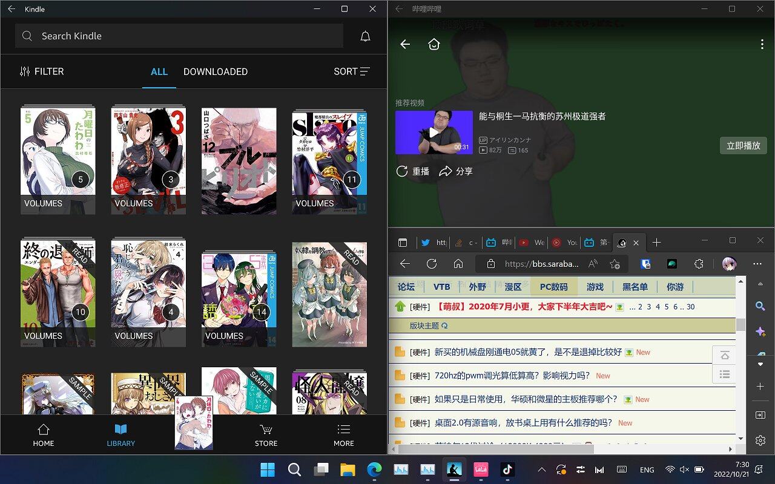Viewport: 775px width, 484px height.
Task: Open the Kindle FILTER options
Action: [41, 71]
